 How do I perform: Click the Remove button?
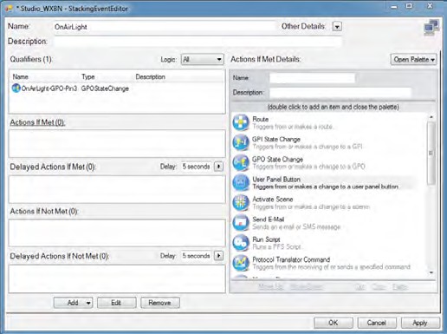point(160,303)
